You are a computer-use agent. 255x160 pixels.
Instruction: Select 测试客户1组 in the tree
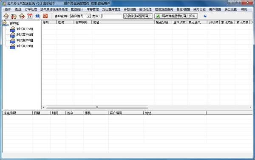[25, 29]
